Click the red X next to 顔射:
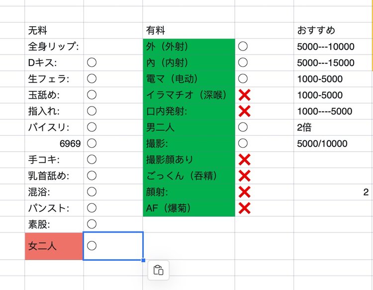This screenshot has width=373, height=290. pyautogui.click(x=244, y=192)
